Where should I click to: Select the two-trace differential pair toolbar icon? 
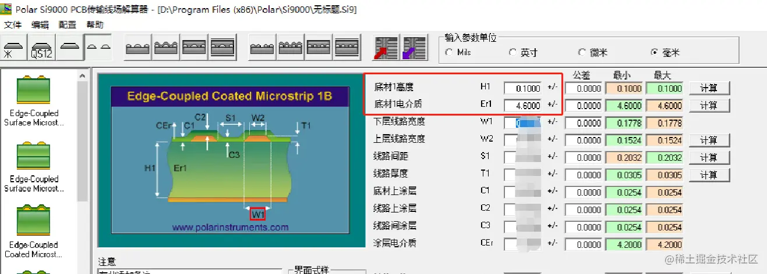click(98, 47)
